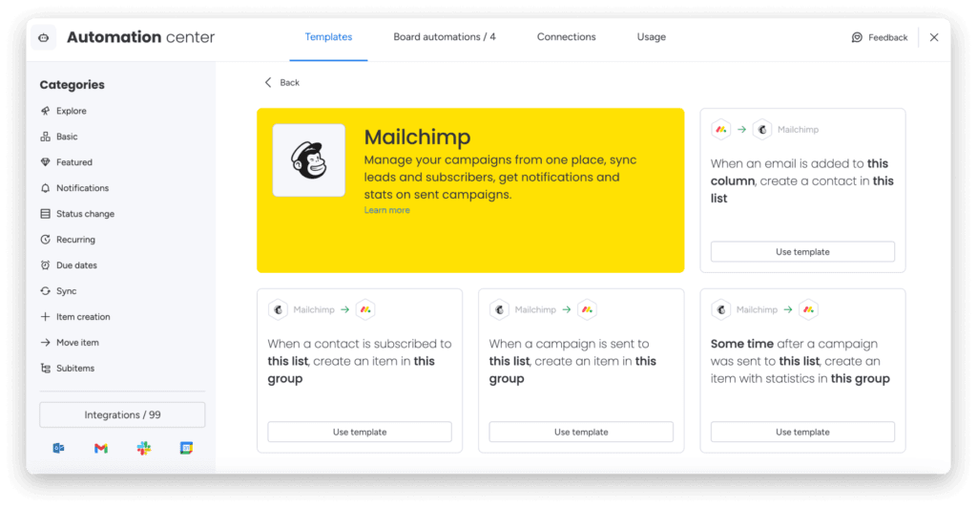Close the Automation center dialog

pos(934,37)
